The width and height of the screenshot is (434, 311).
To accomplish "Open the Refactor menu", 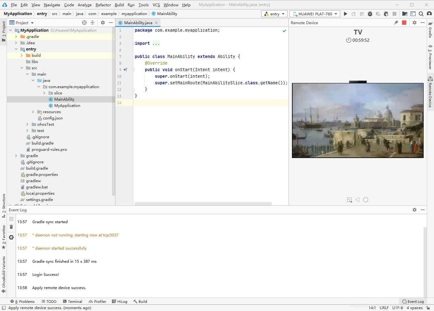I will click(103, 5).
